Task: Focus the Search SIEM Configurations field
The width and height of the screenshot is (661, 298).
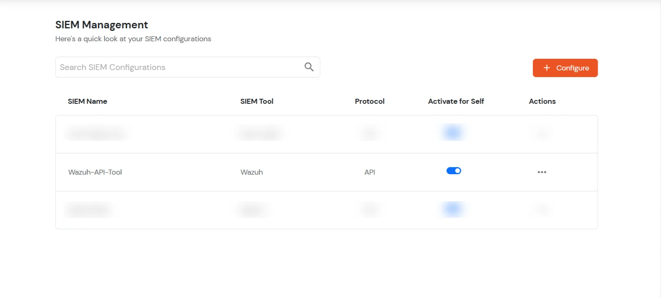Action: pos(188,67)
